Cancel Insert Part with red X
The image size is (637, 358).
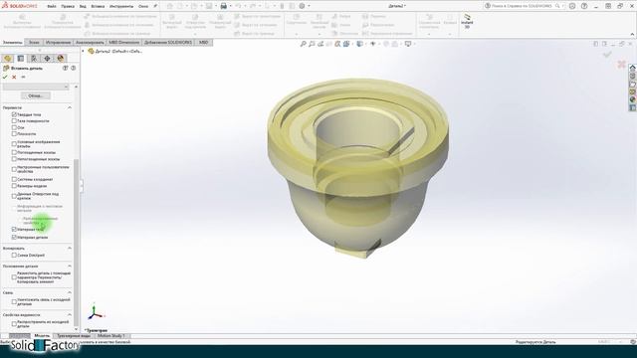coord(14,77)
